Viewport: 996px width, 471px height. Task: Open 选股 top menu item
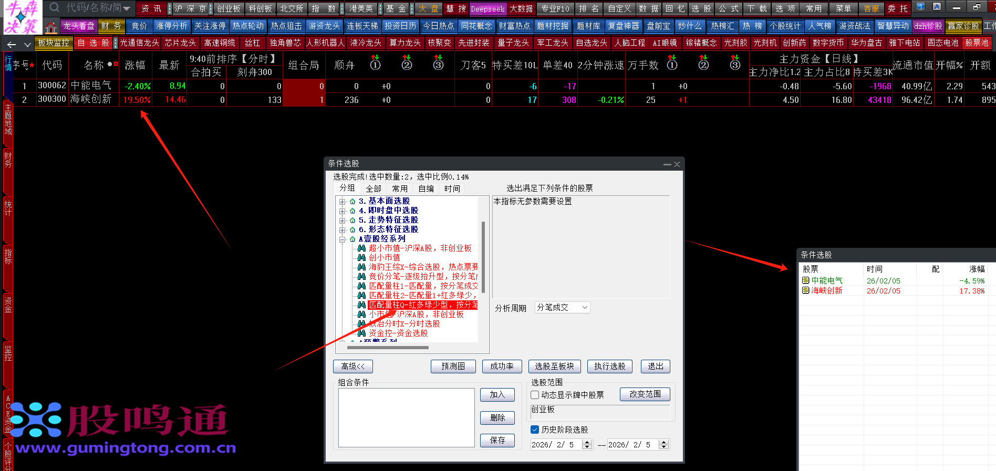(x=701, y=8)
